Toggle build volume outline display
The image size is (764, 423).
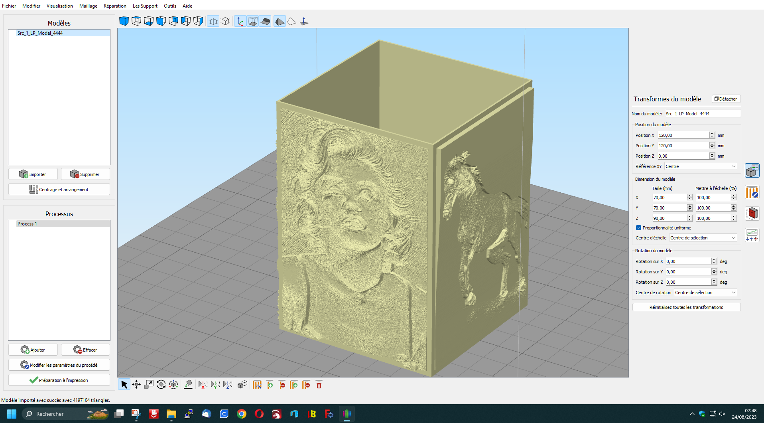[252, 21]
